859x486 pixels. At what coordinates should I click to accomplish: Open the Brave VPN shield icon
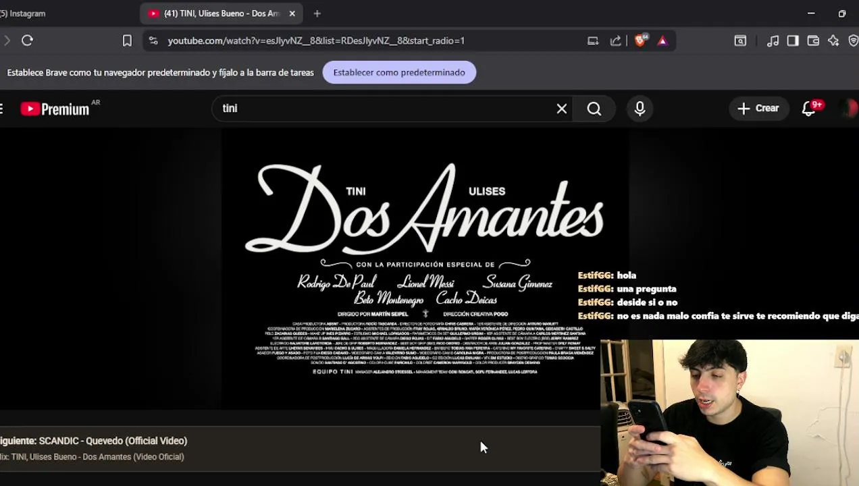(x=853, y=40)
